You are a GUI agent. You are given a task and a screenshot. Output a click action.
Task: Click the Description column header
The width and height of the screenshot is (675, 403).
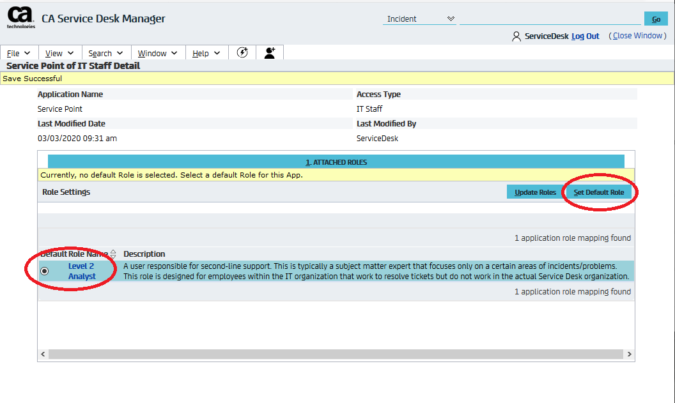click(144, 254)
